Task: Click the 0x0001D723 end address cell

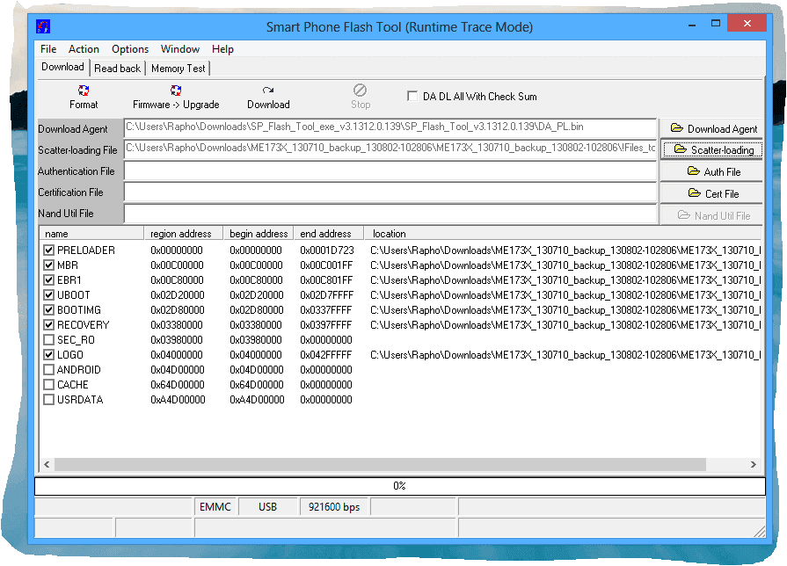Action: tap(327, 250)
